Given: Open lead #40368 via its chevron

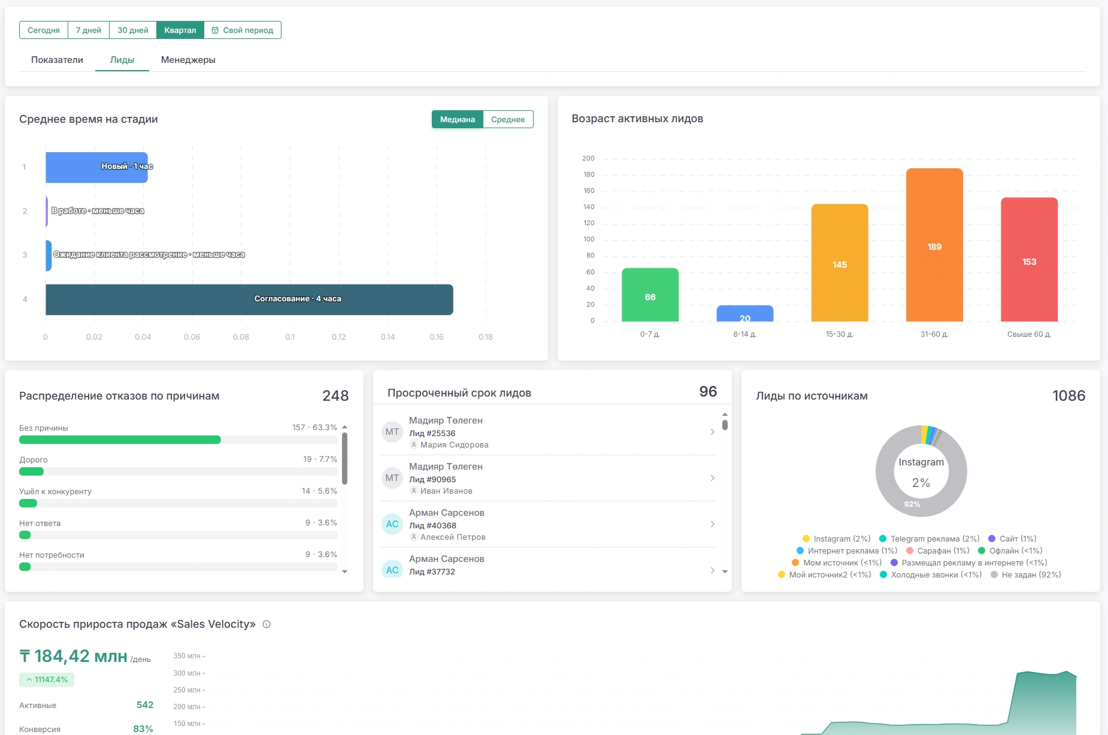Looking at the screenshot, I should pos(712,524).
